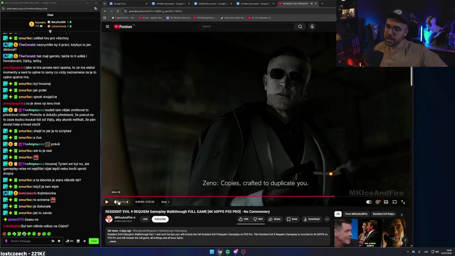Dislike the video (869)
Viewport: 455px width, 256px height.
(x=258, y=219)
